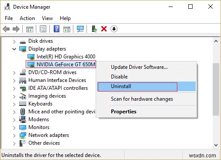Open the File menu

point(9,18)
